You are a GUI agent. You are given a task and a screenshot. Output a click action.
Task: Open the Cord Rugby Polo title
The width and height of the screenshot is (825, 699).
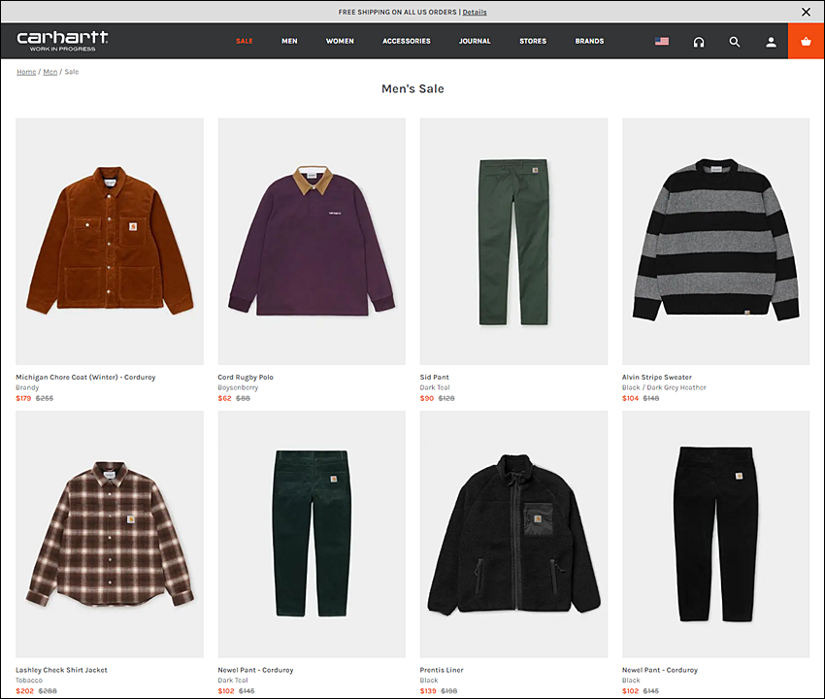[246, 378]
